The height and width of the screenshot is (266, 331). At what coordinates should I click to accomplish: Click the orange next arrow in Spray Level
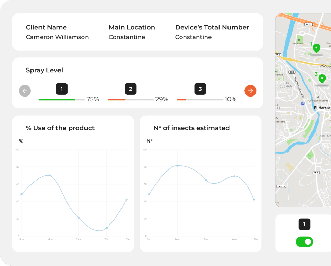250,91
